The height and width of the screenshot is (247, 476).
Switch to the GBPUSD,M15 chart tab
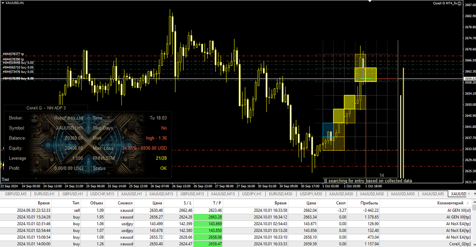coord(192,194)
